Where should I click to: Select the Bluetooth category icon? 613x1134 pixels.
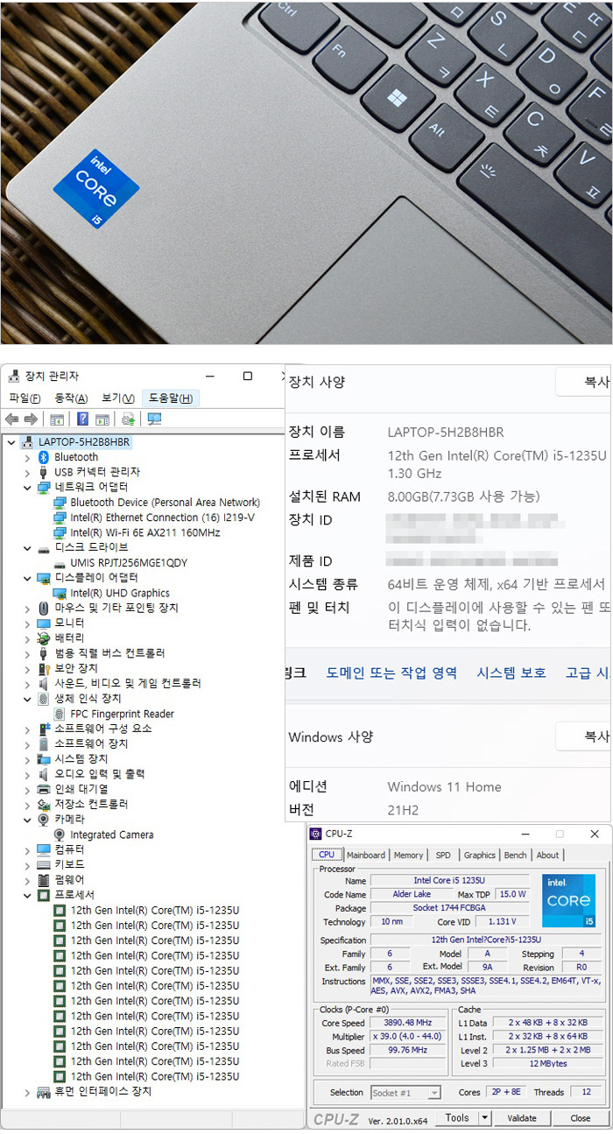[44, 457]
